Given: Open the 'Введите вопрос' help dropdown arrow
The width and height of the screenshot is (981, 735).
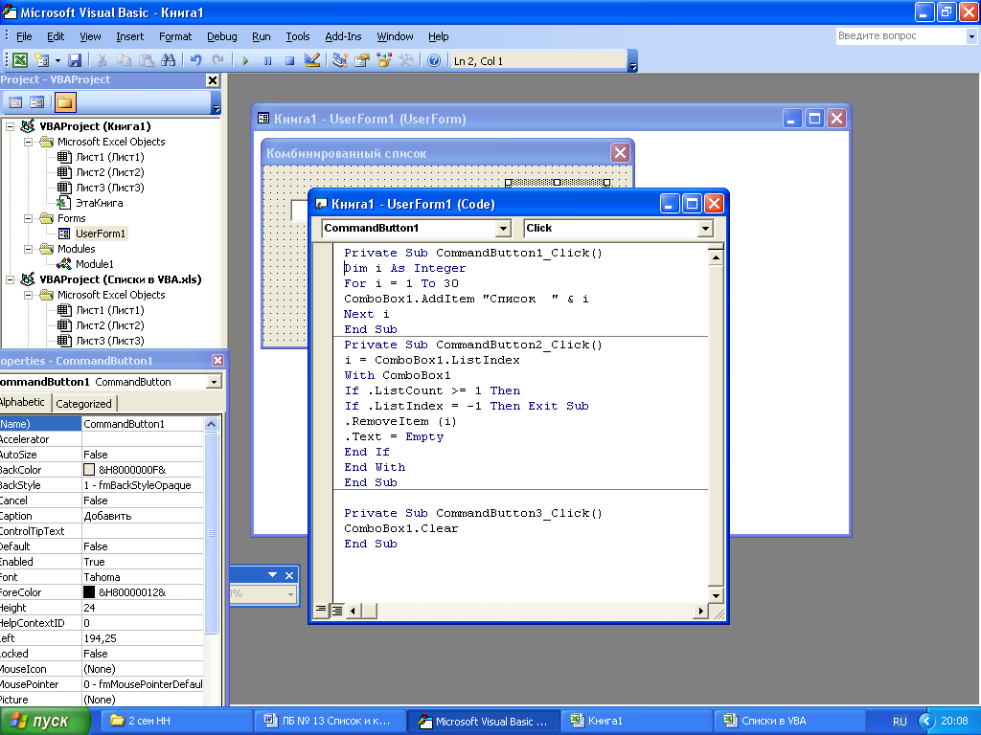Looking at the screenshot, I should (x=971, y=36).
